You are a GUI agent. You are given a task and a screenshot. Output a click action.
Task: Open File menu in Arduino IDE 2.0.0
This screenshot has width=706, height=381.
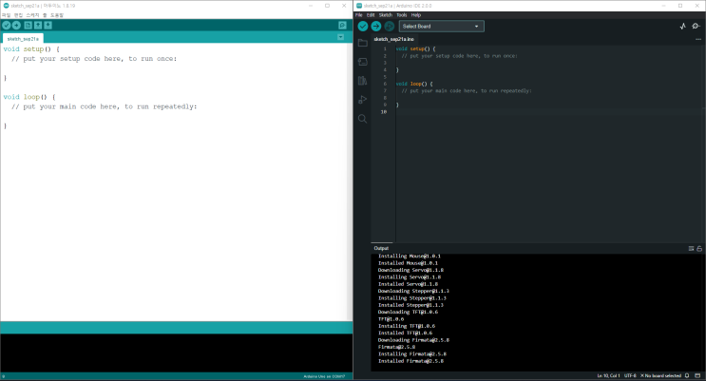(359, 15)
